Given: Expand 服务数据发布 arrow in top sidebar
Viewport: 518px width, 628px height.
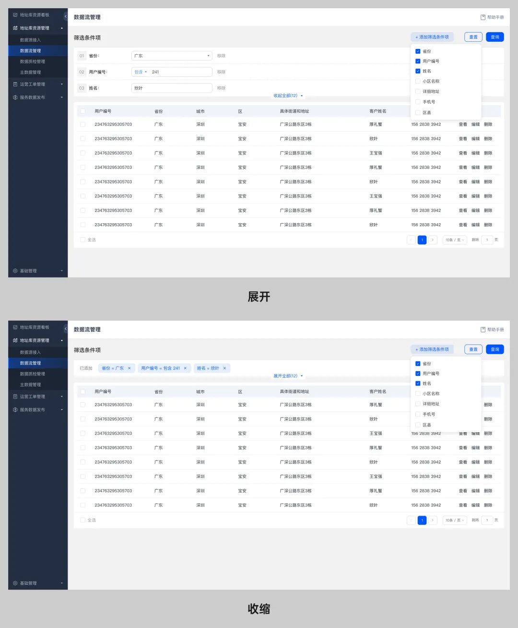Looking at the screenshot, I should tap(62, 97).
